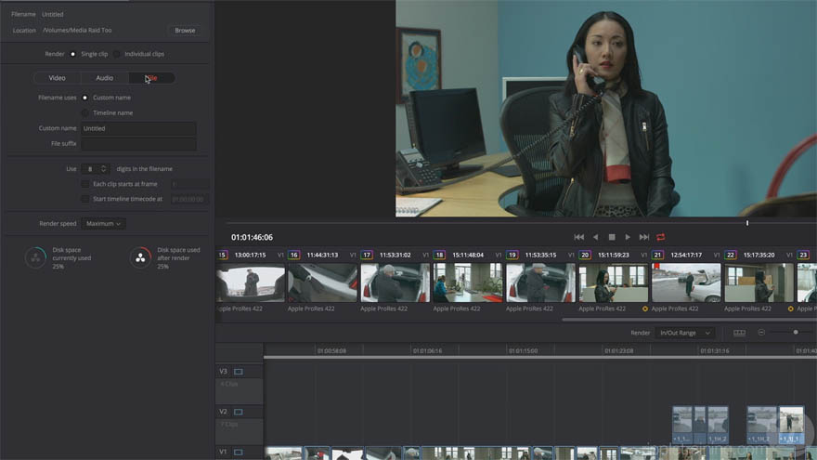The image size is (817, 460).
Task: Click disk space after render gauge
Action: click(x=140, y=257)
